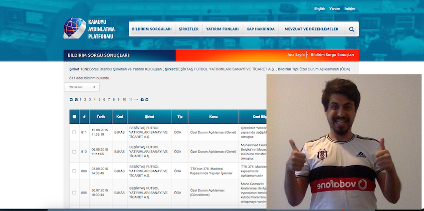Tick the checkbox for notification 811
Image resolution: width=424 pixels, height=211 pixels.
tap(74, 132)
